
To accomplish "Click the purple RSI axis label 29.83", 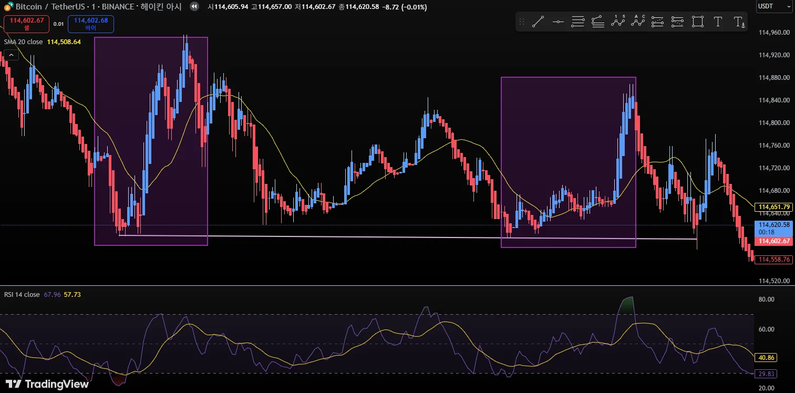I will click(767, 374).
